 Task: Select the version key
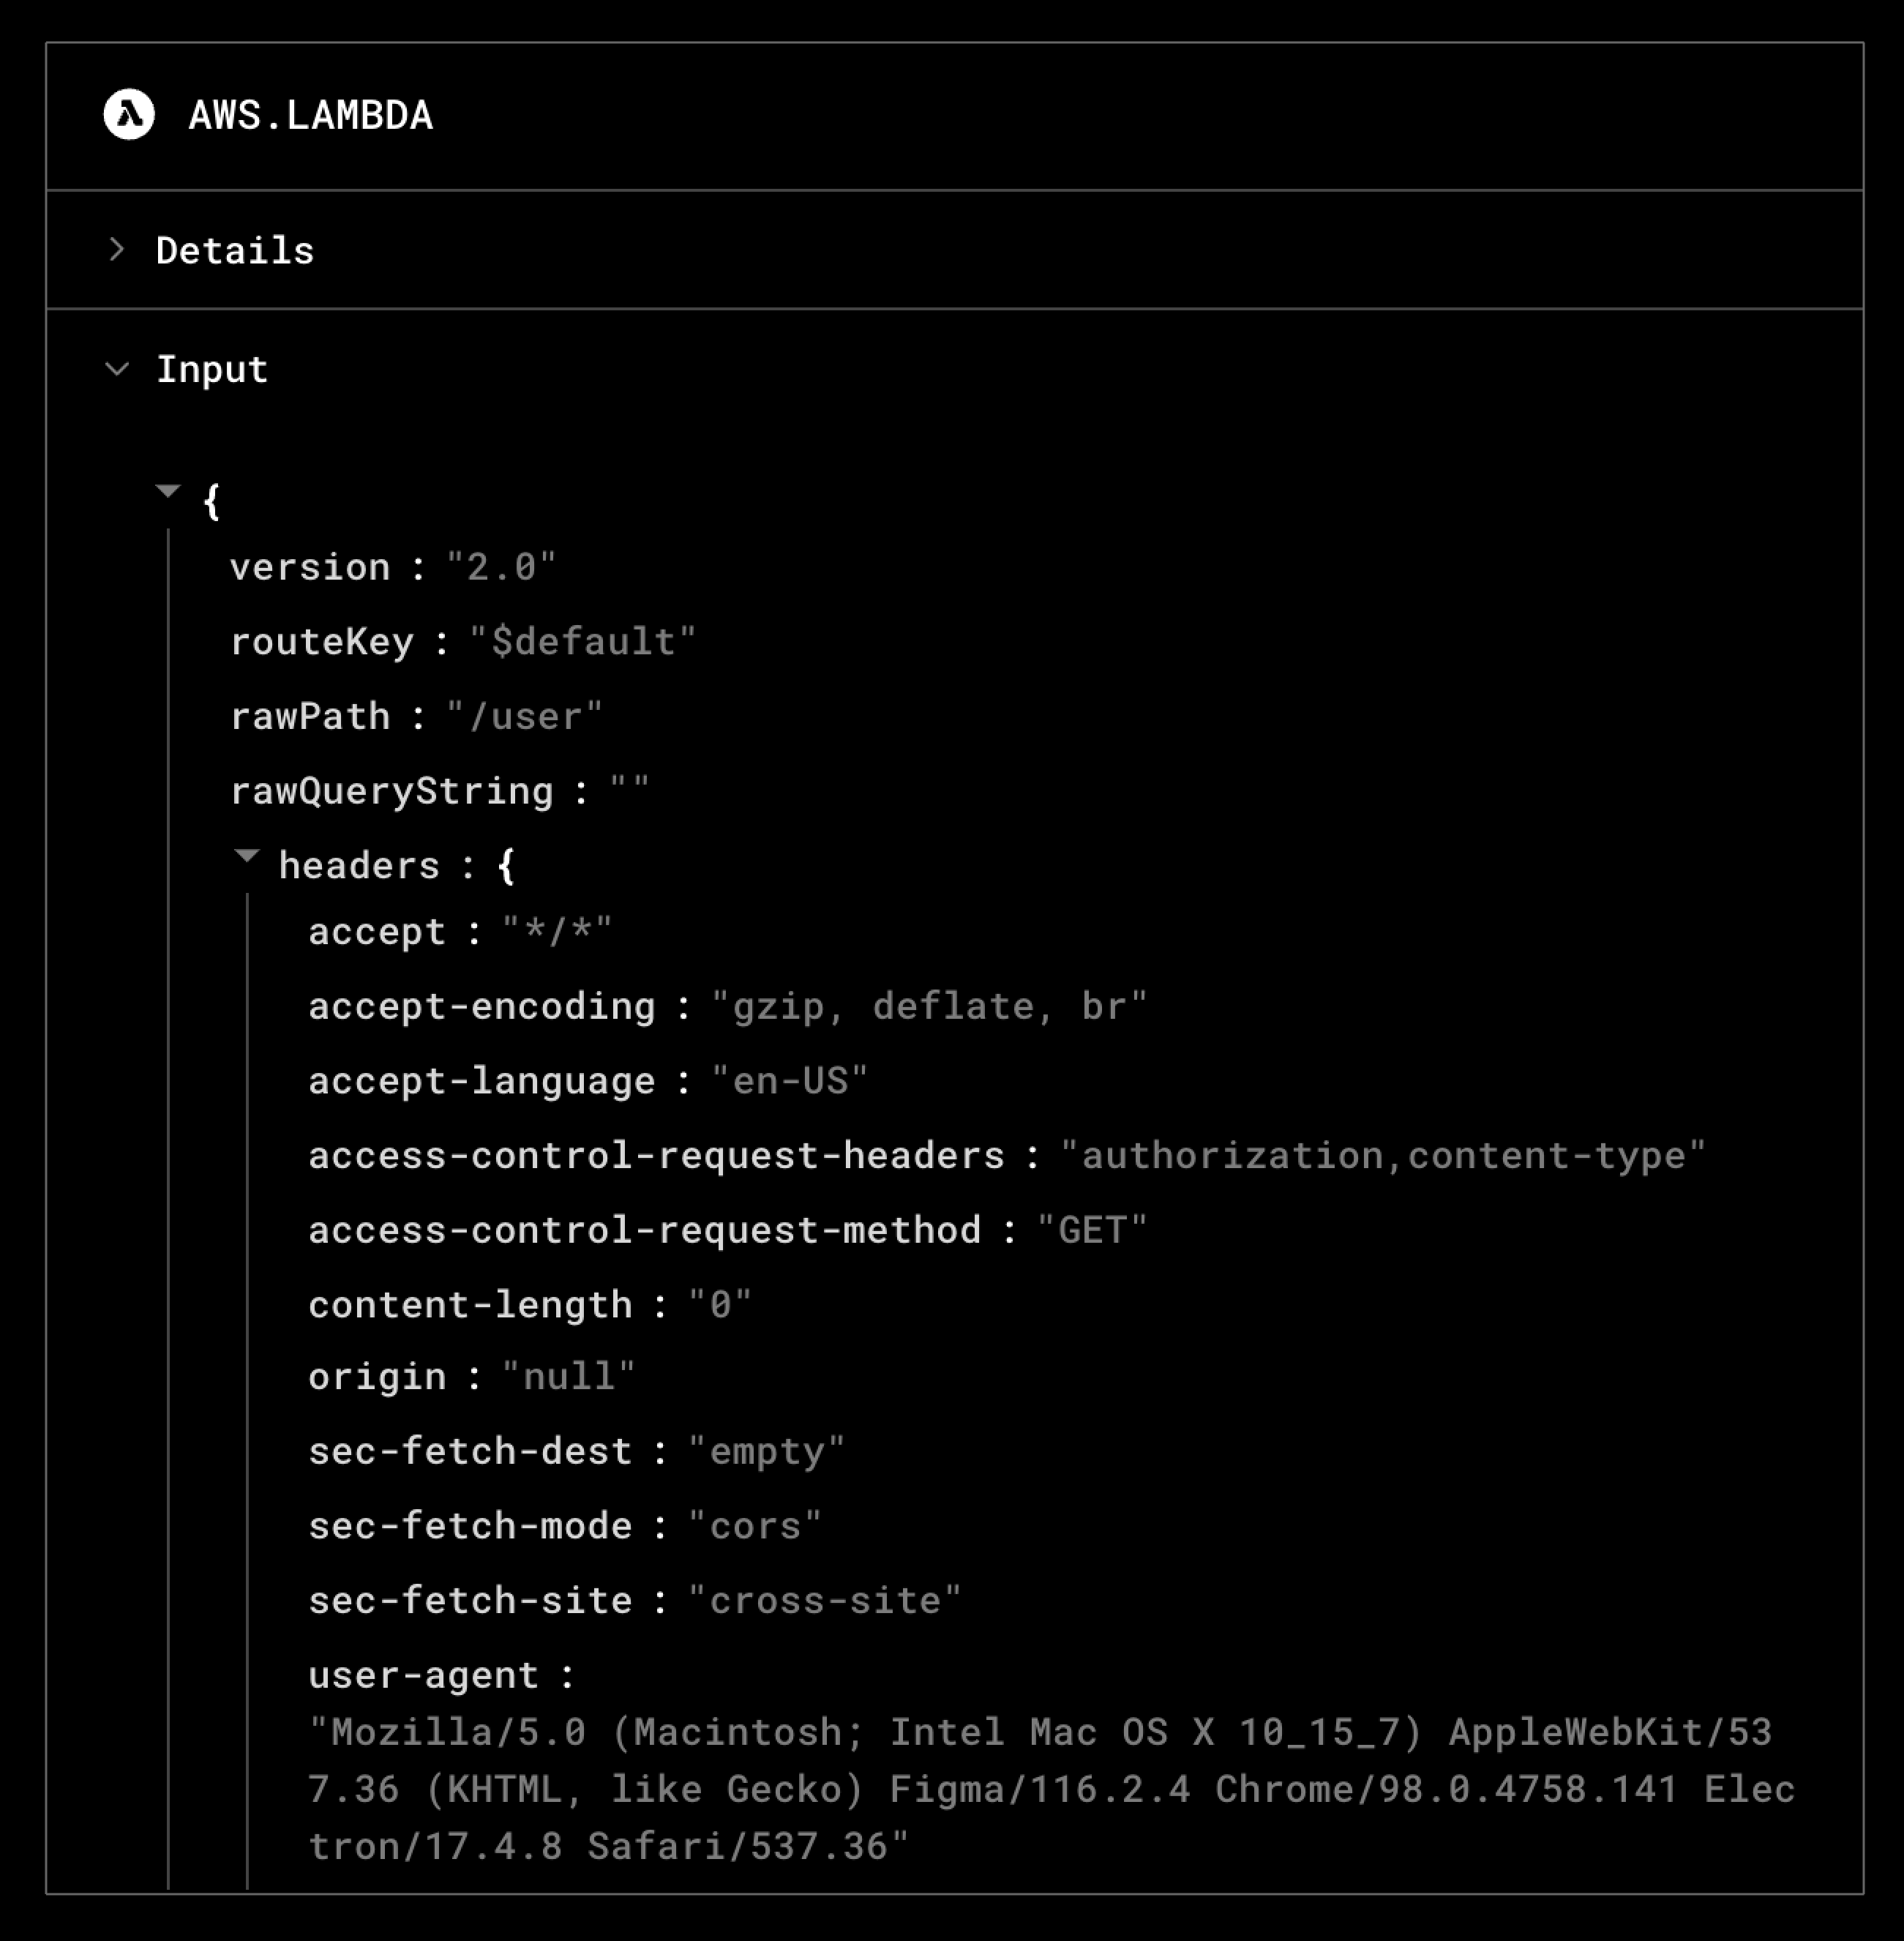(310, 568)
